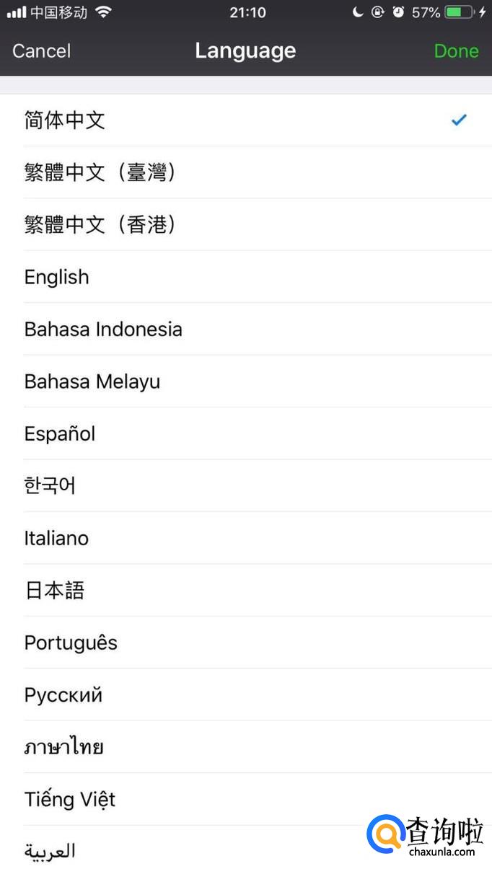The image size is (492, 874).
Task: Select 简体中文 as the language
Action: (65, 120)
